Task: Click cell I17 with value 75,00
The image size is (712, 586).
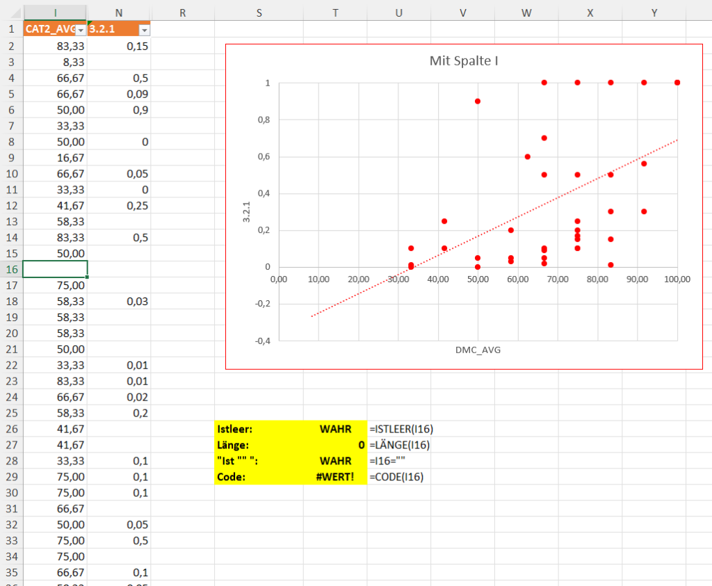Action: pos(55,286)
